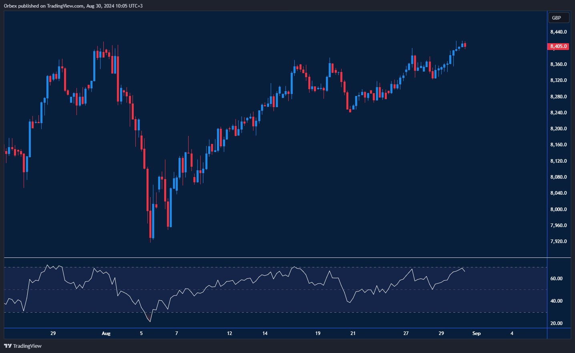Click the 4 date marker on the time axis
The width and height of the screenshot is (575, 353).
512,333
